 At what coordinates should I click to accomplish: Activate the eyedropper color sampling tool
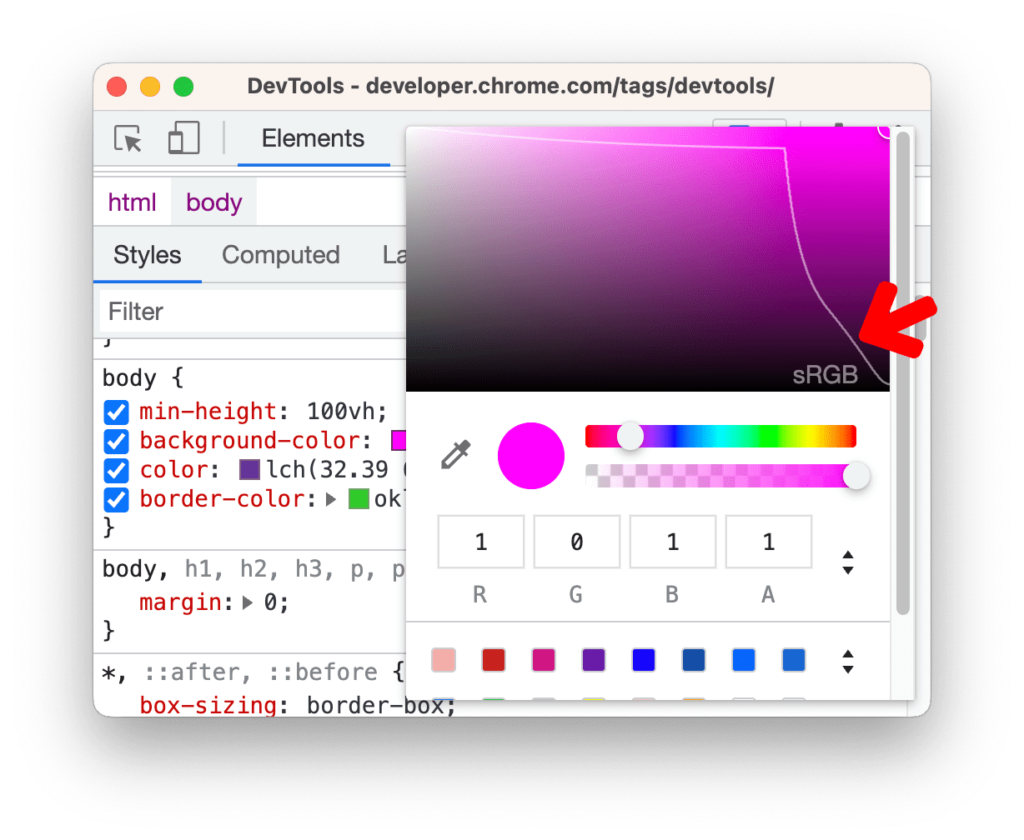pyautogui.click(x=454, y=455)
